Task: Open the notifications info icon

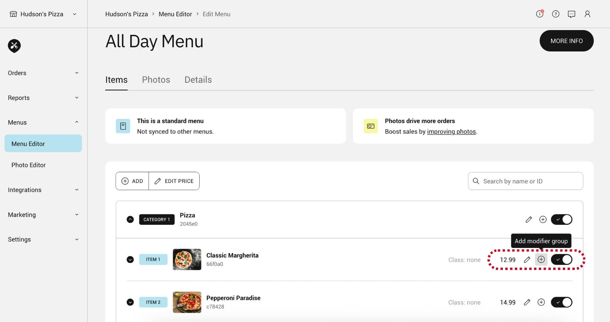Action: click(x=540, y=14)
